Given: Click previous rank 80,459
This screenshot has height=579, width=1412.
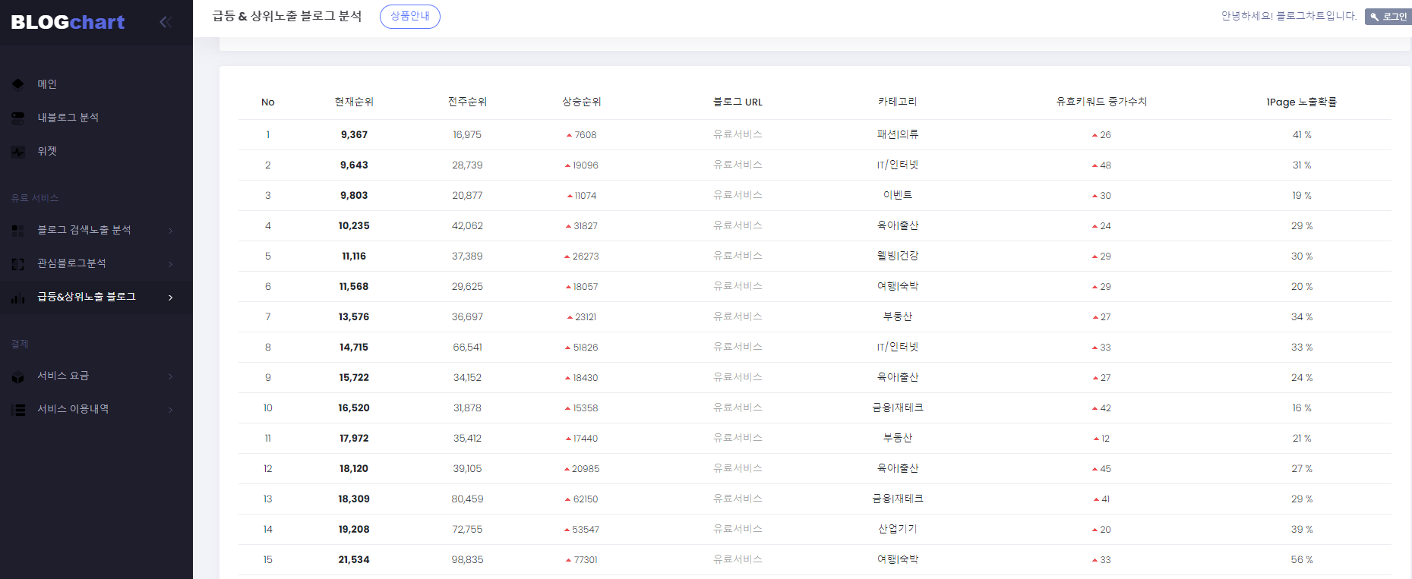Looking at the screenshot, I should click(467, 499).
